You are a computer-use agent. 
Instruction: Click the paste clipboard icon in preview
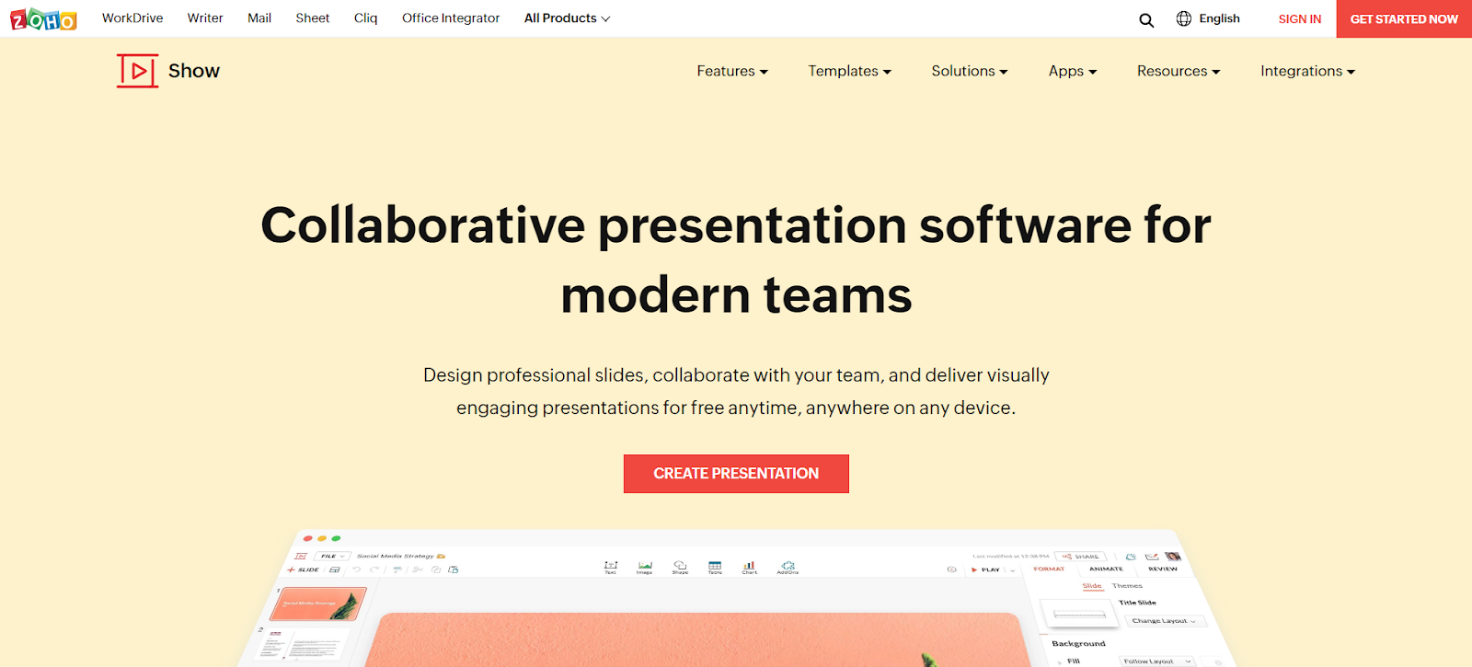pyautogui.click(x=454, y=569)
